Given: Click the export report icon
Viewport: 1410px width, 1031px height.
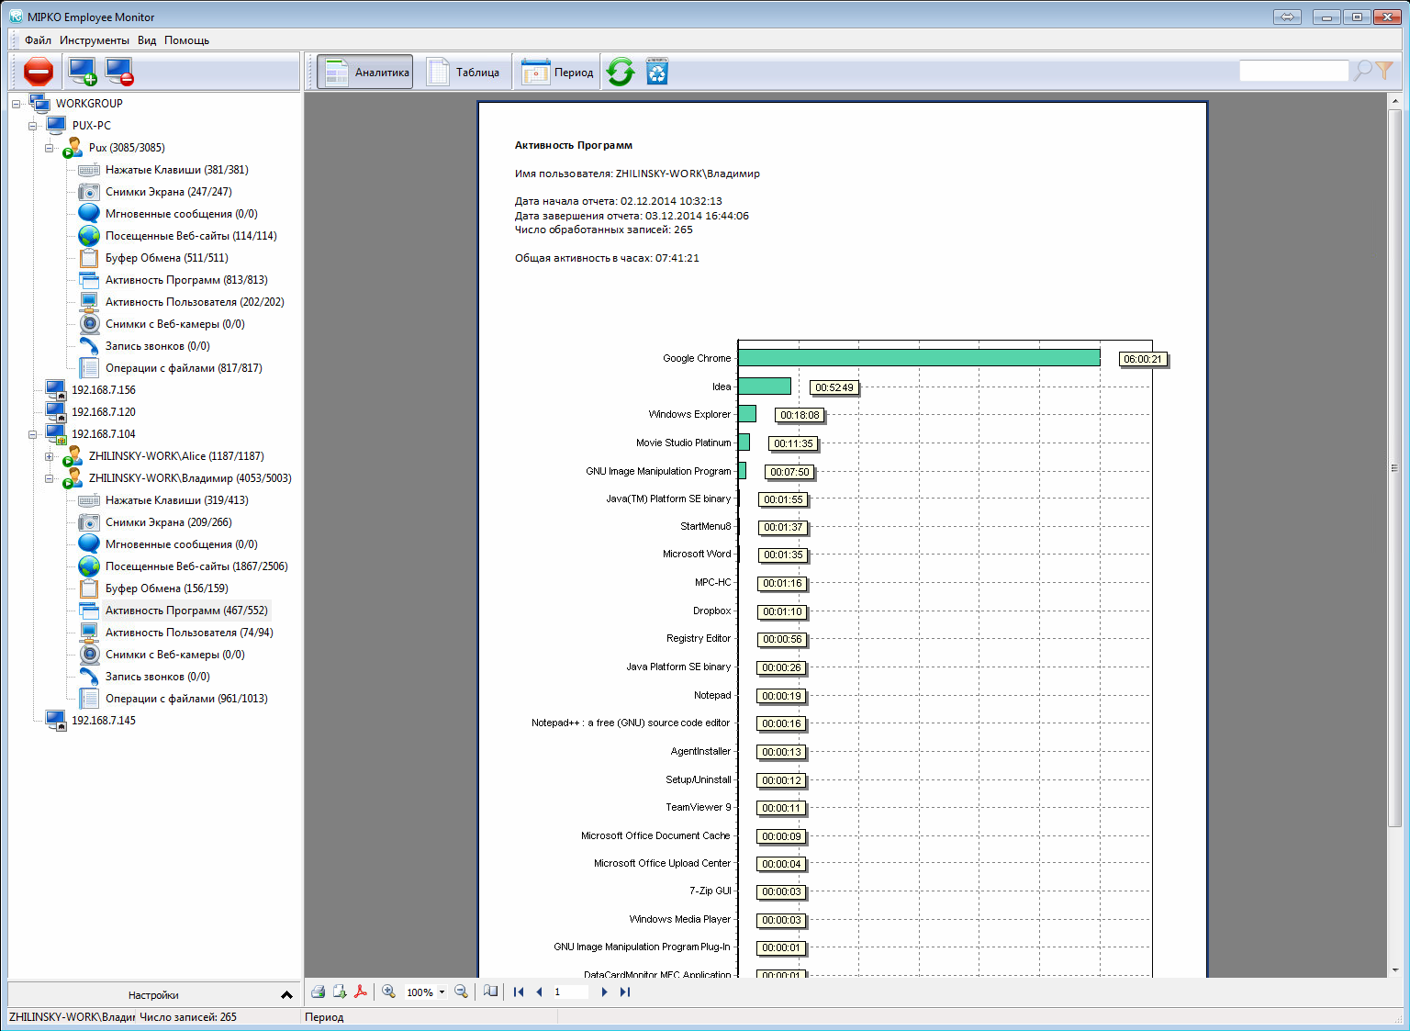Looking at the screenshot, I should pos(340,992).
